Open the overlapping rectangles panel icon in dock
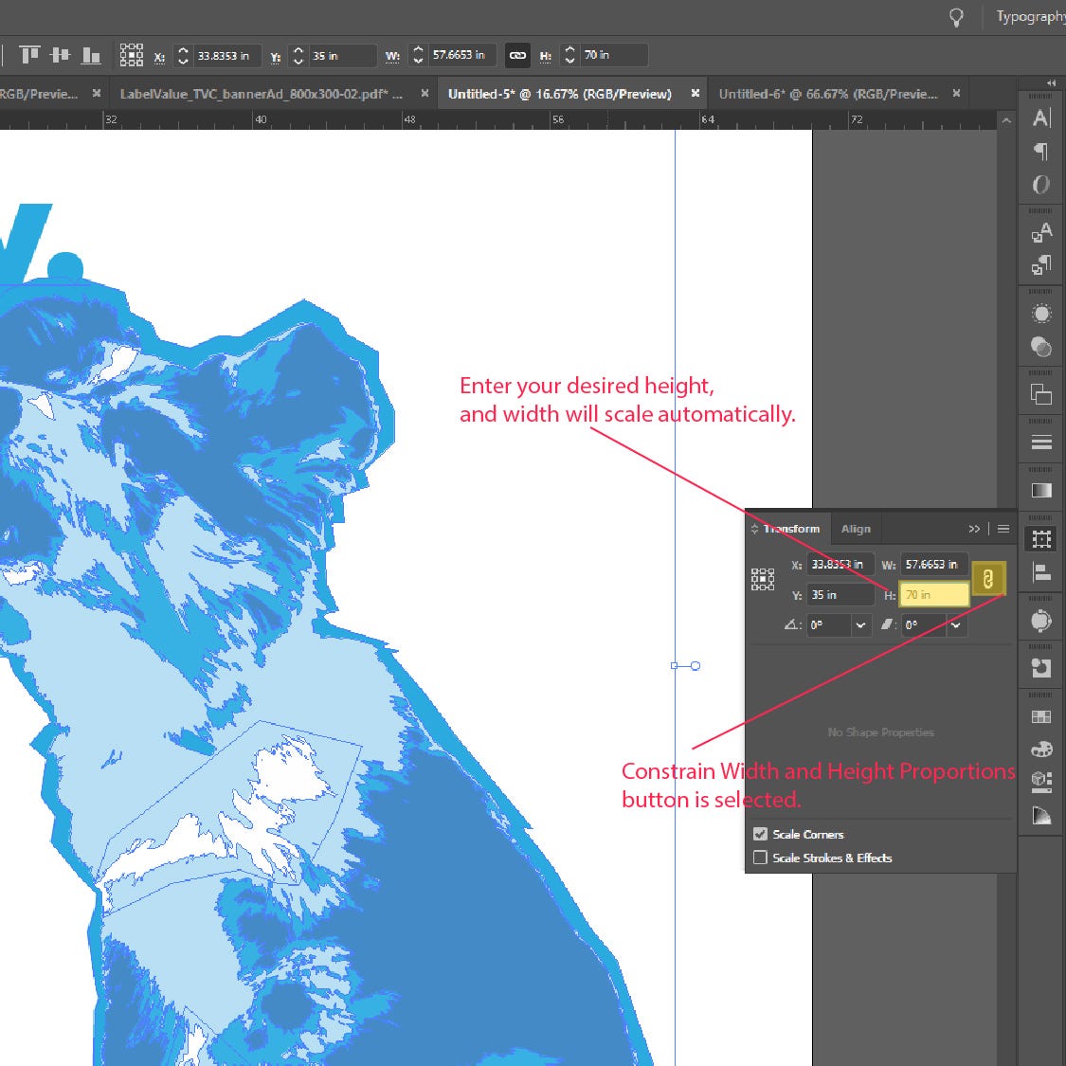The height and width of the screenshot is (1066, 1066). [x=1040, y=394]
